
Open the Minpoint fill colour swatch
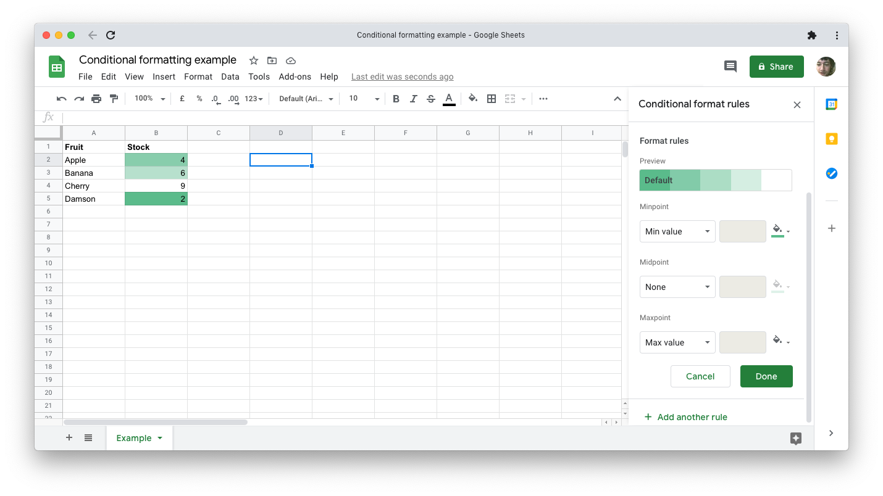[x=780, y=231]
